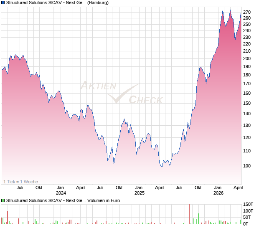
Task: Click the 'Jan.' label above 2025
Action: click(x=140, y=188)
